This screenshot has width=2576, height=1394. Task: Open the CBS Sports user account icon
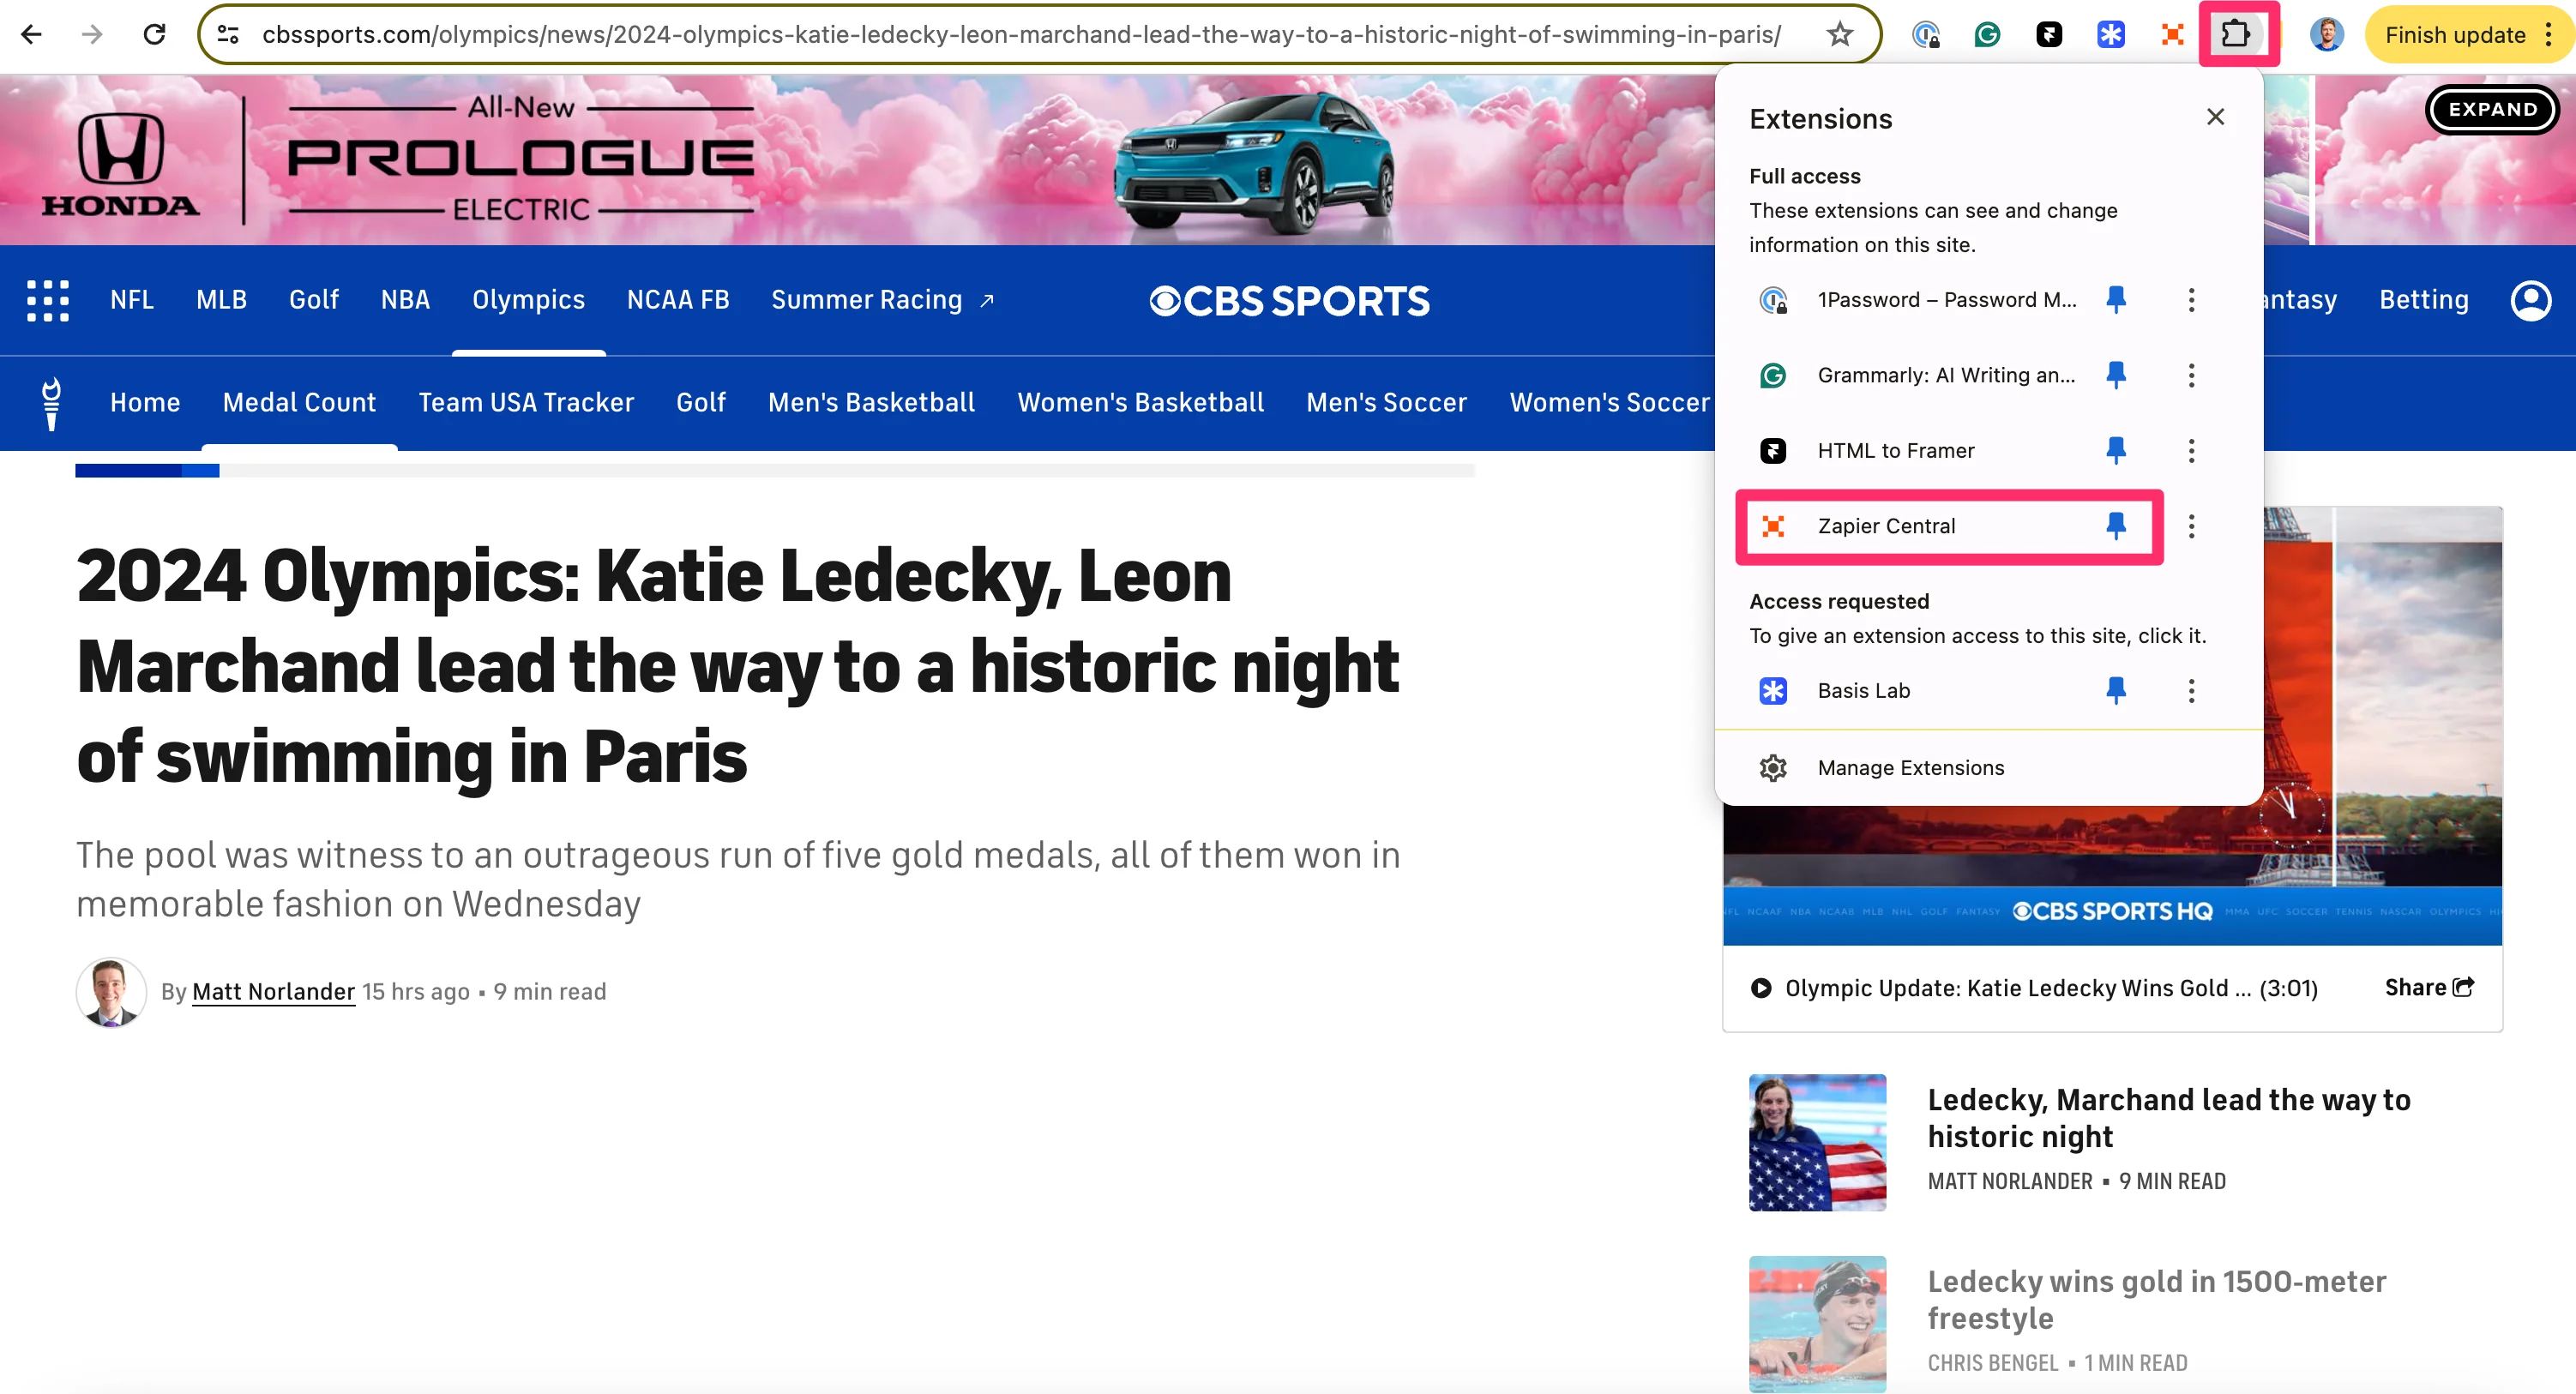point(2530,300)
